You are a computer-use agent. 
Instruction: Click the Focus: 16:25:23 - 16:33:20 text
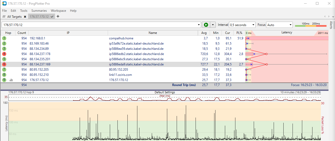pyautogui.click(x=309, y=85)
